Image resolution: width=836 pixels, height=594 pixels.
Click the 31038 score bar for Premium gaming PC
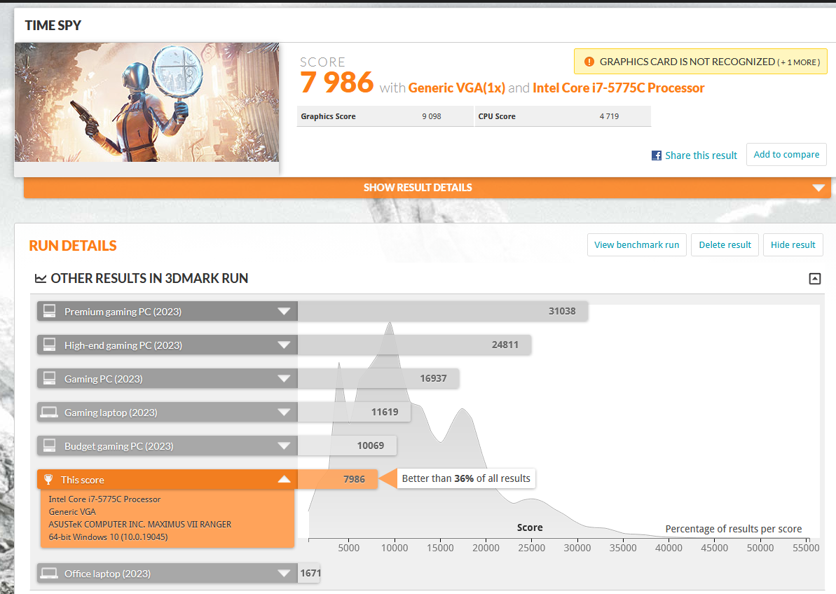(442, 311)
